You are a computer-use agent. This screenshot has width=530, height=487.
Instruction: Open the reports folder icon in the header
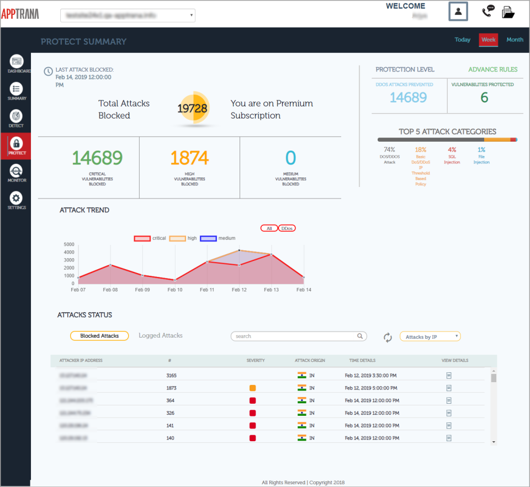(x=508, y=10)
